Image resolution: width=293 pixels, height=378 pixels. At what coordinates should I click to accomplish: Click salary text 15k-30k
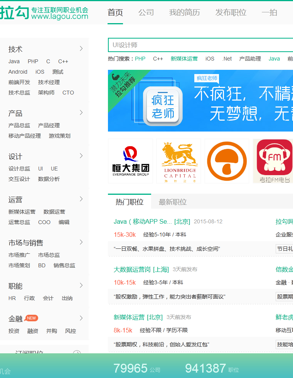125,235
